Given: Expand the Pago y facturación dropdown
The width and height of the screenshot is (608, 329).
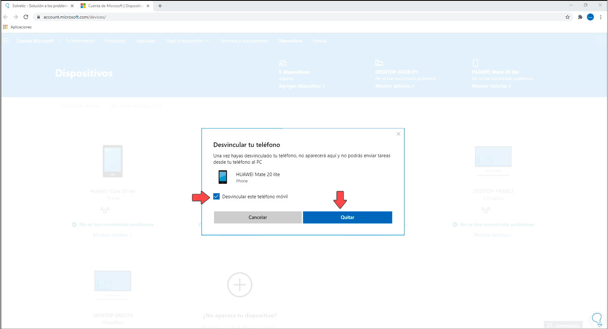Looking at the screenshot, I should click(188, 41).
